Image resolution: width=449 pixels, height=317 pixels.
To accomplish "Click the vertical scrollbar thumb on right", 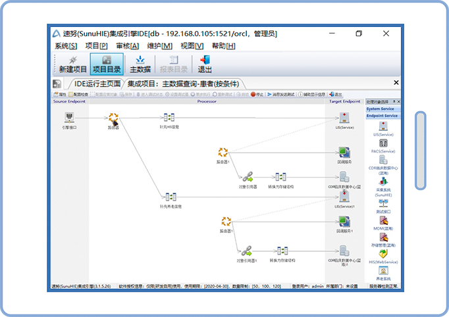I will [x=421, y=151].
